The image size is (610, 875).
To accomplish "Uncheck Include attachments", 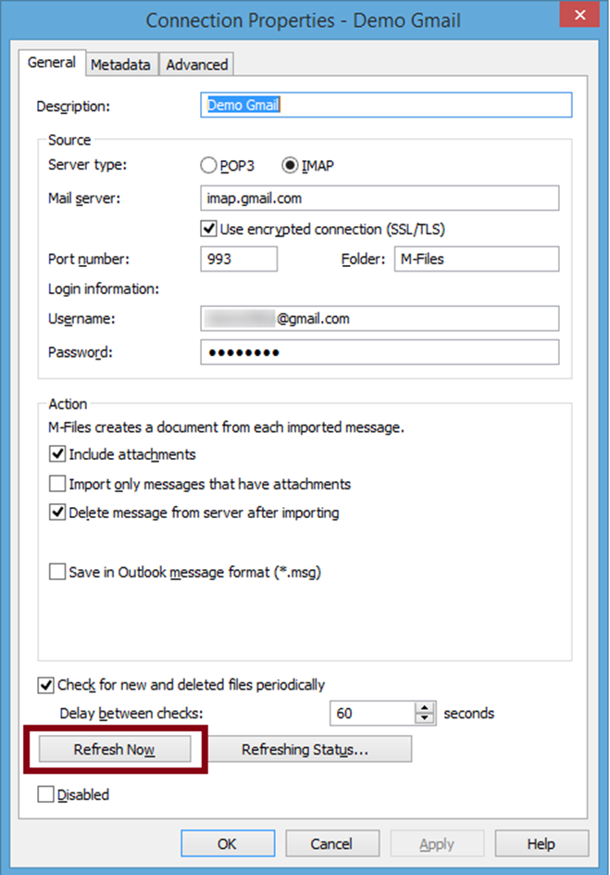I will [x=58, y=454].
